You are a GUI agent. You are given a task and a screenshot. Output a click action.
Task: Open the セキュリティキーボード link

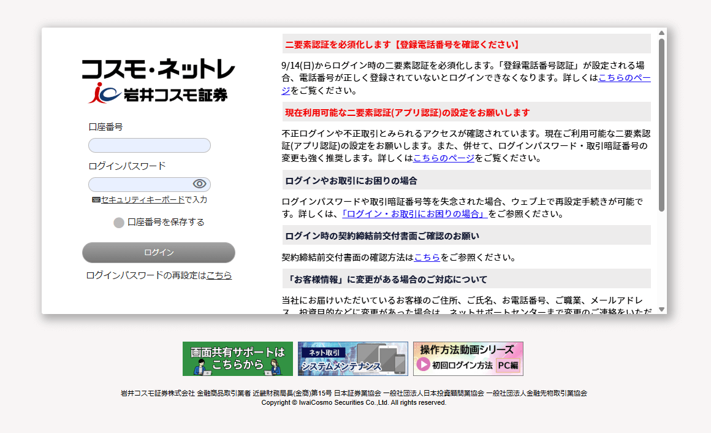[143, 200]
